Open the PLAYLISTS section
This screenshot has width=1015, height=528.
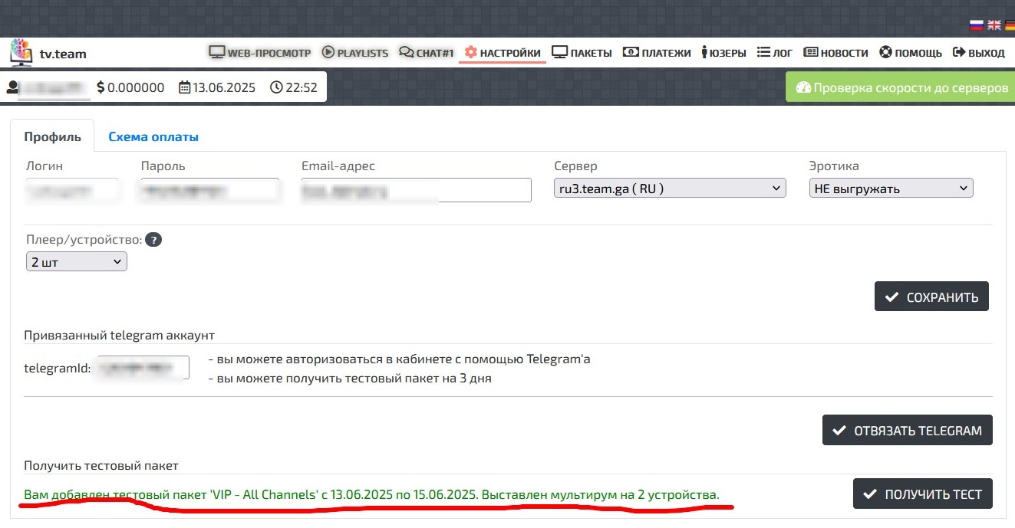pos(355,53)
